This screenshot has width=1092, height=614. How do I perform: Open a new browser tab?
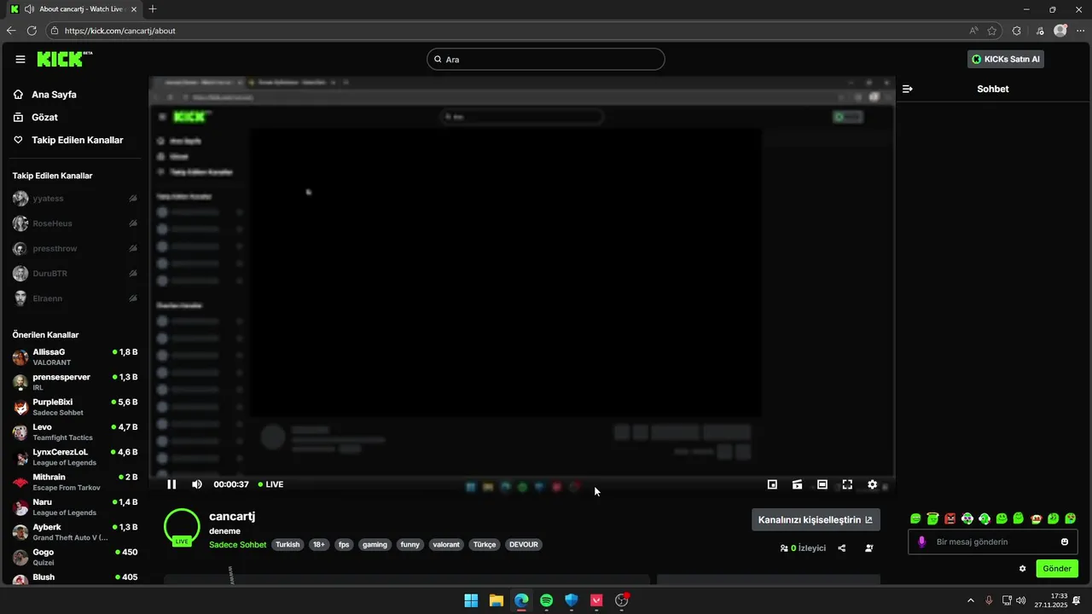pos(153,9)
